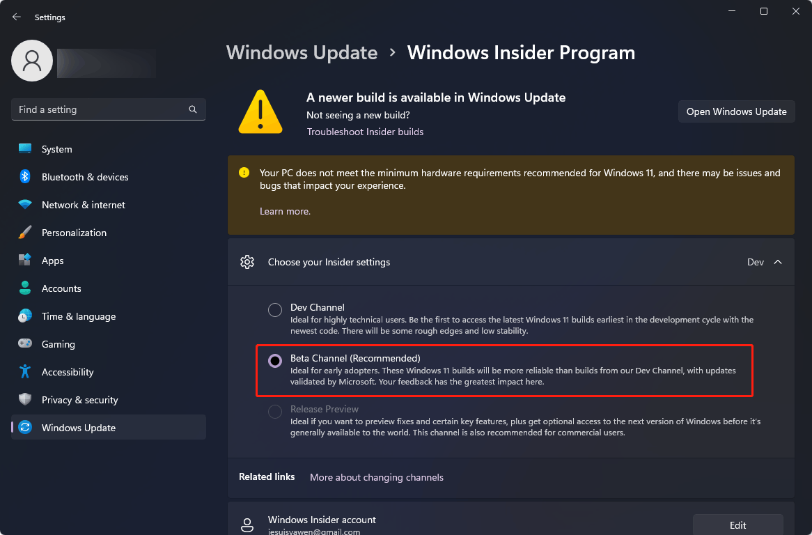
Task: Click Windows Update in the breadcrumb
Action: 302,53
